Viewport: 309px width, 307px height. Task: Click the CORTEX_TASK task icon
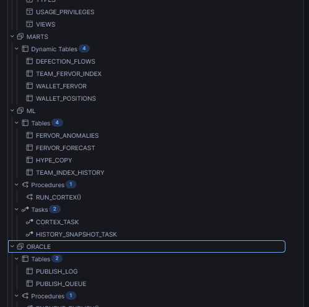point(30,222)
